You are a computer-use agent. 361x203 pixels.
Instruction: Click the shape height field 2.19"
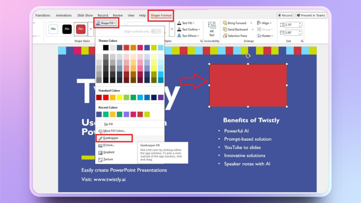[x=292, y=25]
